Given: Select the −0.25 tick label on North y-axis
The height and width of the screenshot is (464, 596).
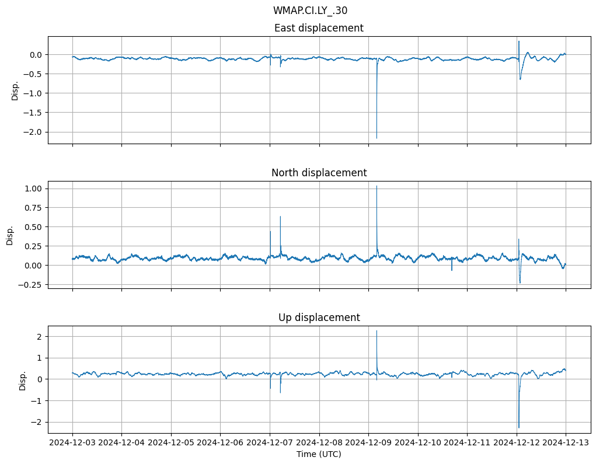Looking at the screenshot, I should [32, 285].
